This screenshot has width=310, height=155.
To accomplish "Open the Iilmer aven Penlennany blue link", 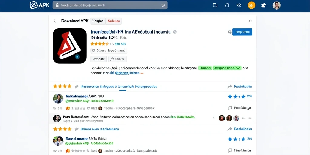I will pyautogui.click(x=100, y=129).
